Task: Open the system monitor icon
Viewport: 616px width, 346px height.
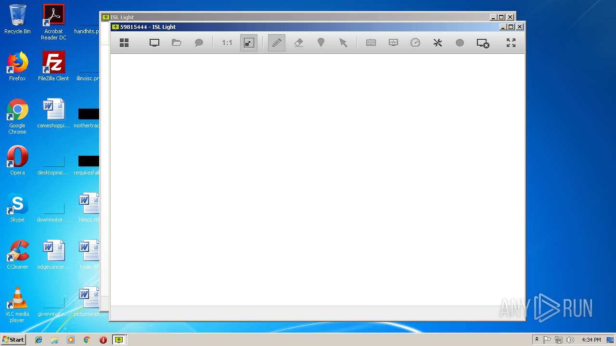Action: tap(393, 43)
